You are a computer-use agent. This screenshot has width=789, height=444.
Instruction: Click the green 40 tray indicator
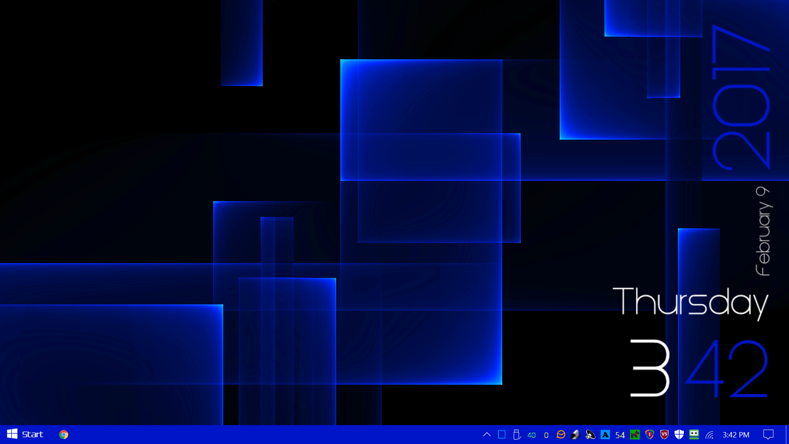coord(531,435)
